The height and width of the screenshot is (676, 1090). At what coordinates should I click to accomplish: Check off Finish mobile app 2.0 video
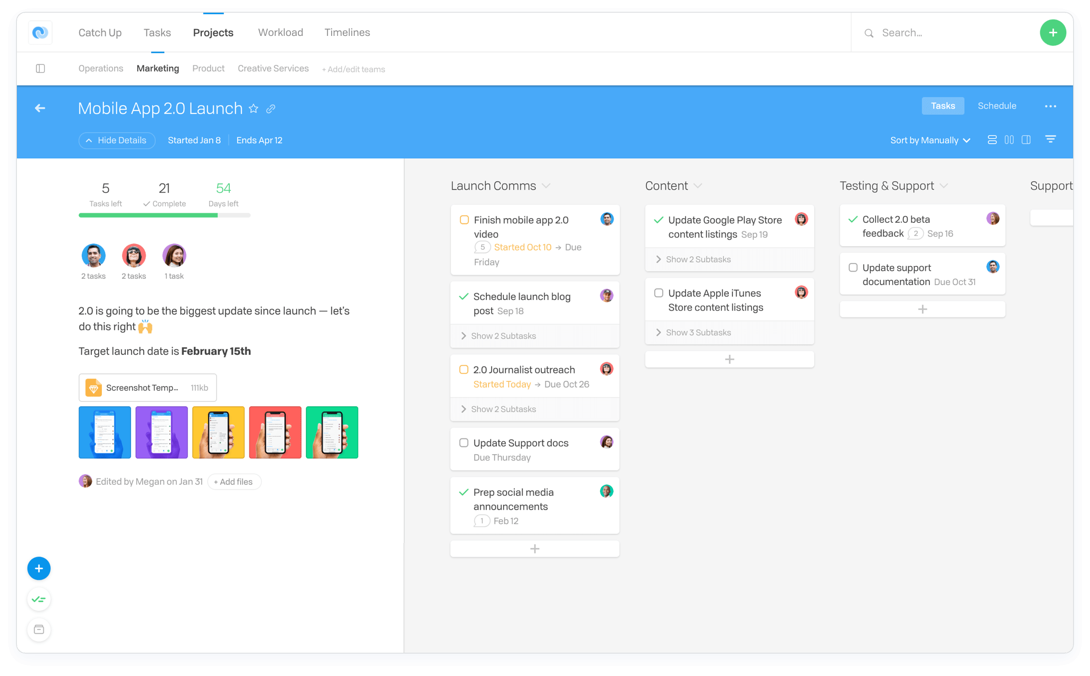click(x=464, y=220)
